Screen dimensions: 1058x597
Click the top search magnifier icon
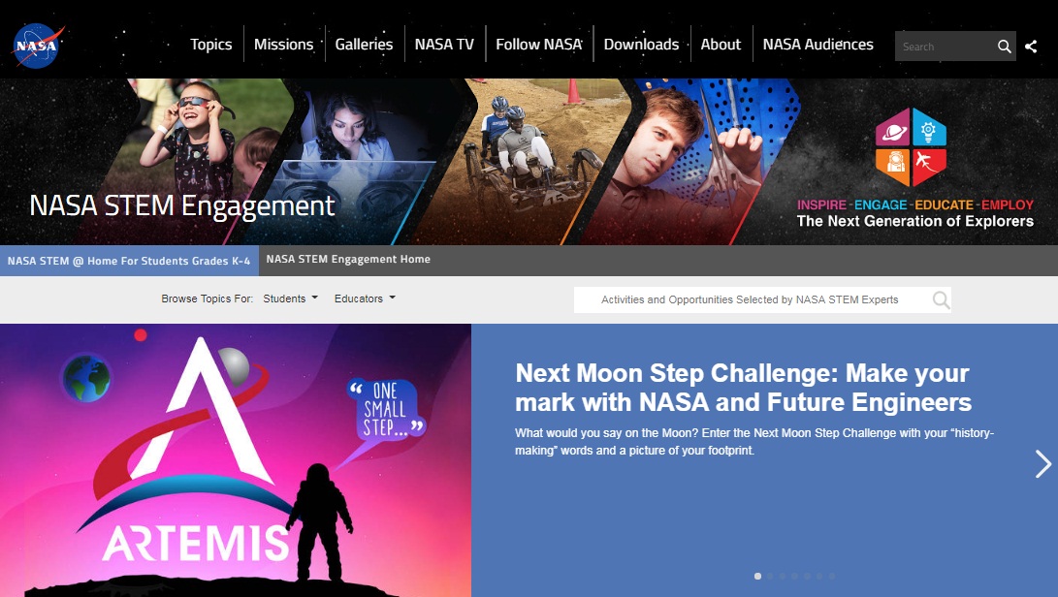(x=1004, y=47)
